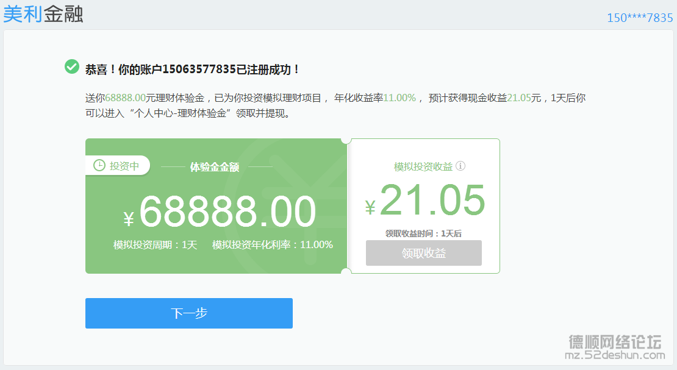Click the 体验金金额 heading
This screenshot has width=677, height=370.
[x=215, y=166]
